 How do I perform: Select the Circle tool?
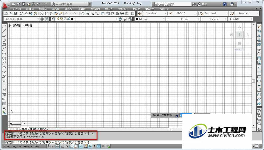[x=4, y=54]
